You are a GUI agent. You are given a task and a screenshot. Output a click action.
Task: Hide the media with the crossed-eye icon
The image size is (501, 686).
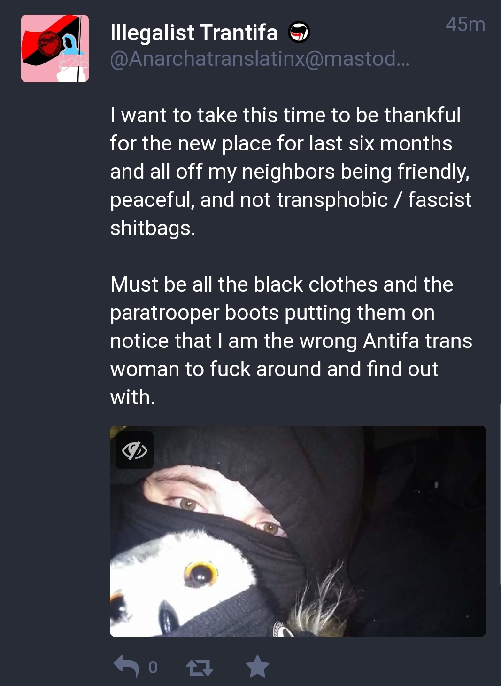click(x=135, y=450)
